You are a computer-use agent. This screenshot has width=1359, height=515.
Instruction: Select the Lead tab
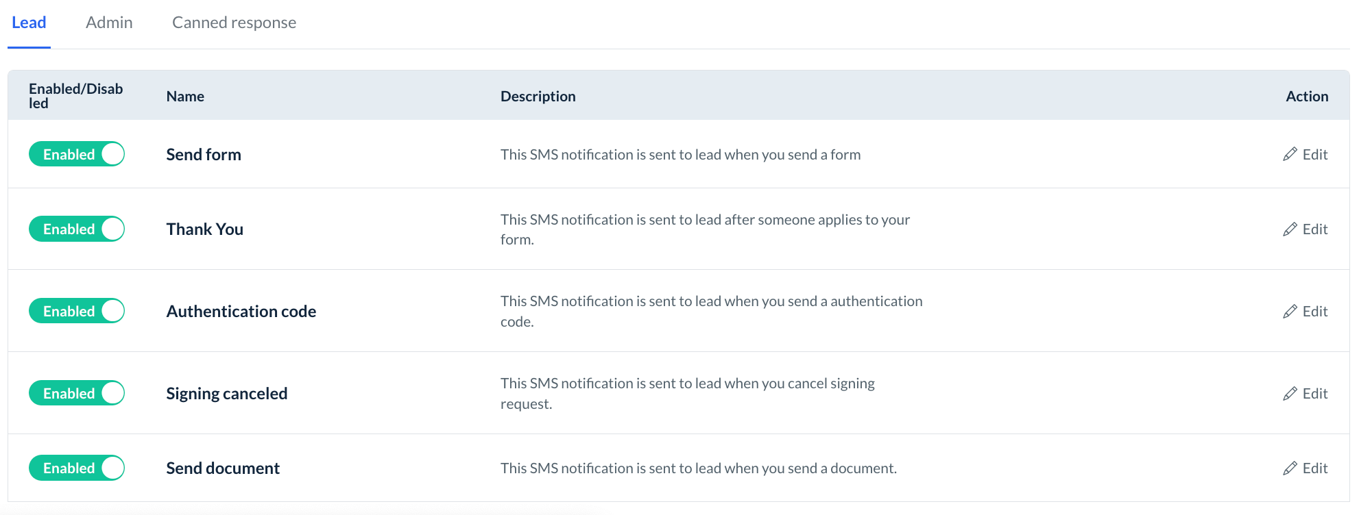[x=29, y=23]
